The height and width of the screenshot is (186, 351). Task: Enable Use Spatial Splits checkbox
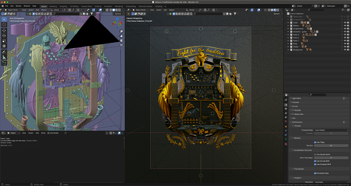[x=315, y=155]
